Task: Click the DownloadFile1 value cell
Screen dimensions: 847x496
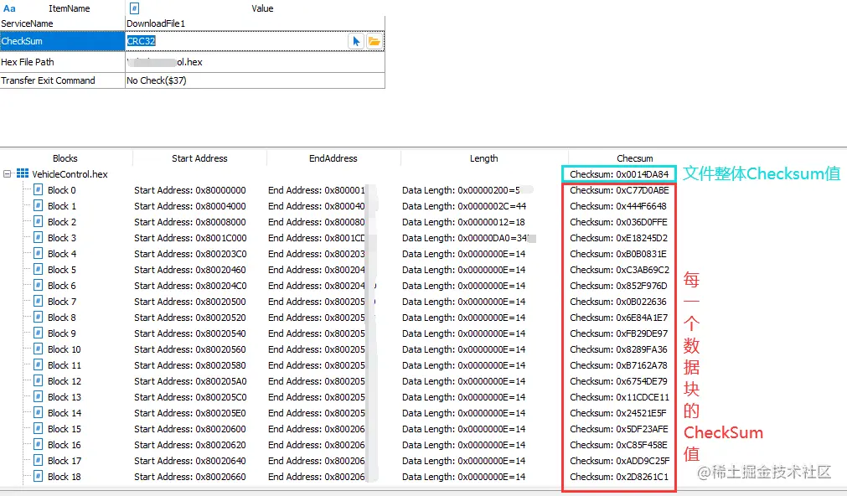Action: pos(255,23)
